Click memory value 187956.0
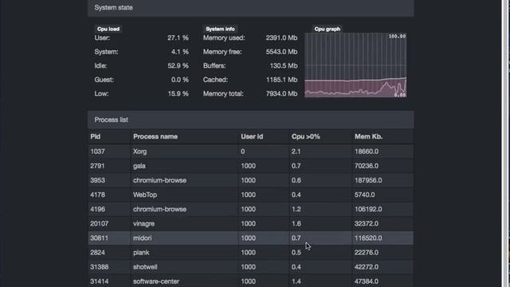 click(x=368, y=180)
